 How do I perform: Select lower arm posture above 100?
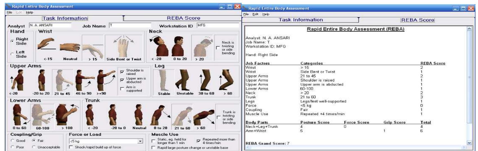click(67, 115)
